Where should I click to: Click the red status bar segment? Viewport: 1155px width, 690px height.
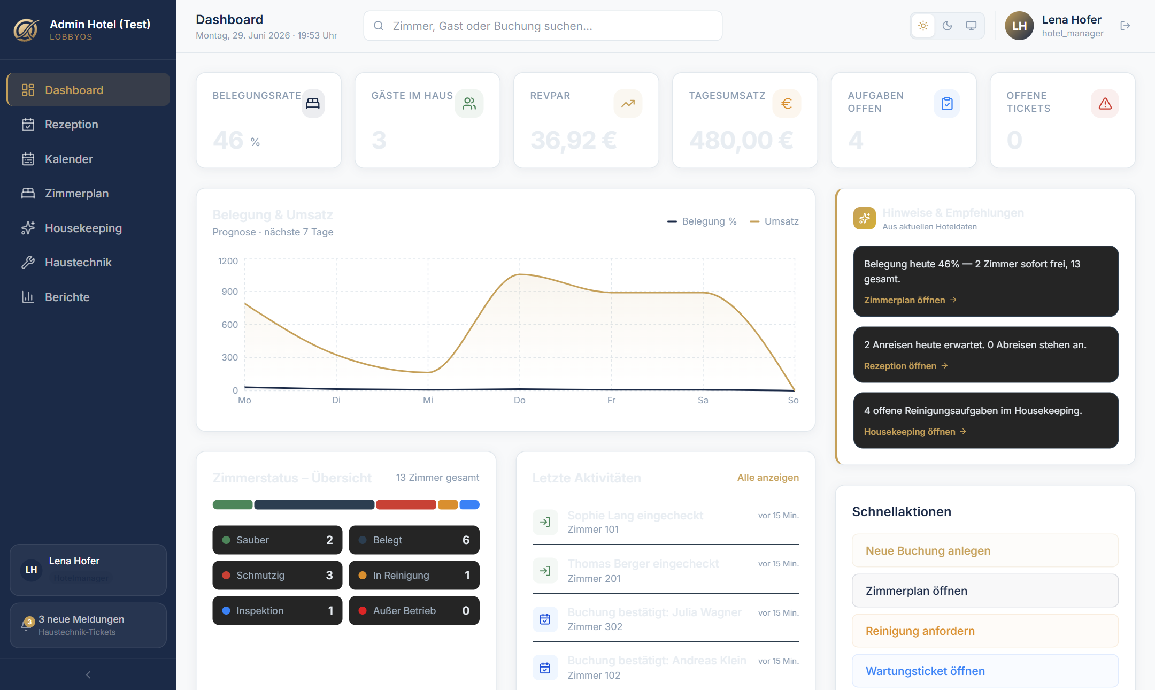pyautogui.click(x=406, y=504)
